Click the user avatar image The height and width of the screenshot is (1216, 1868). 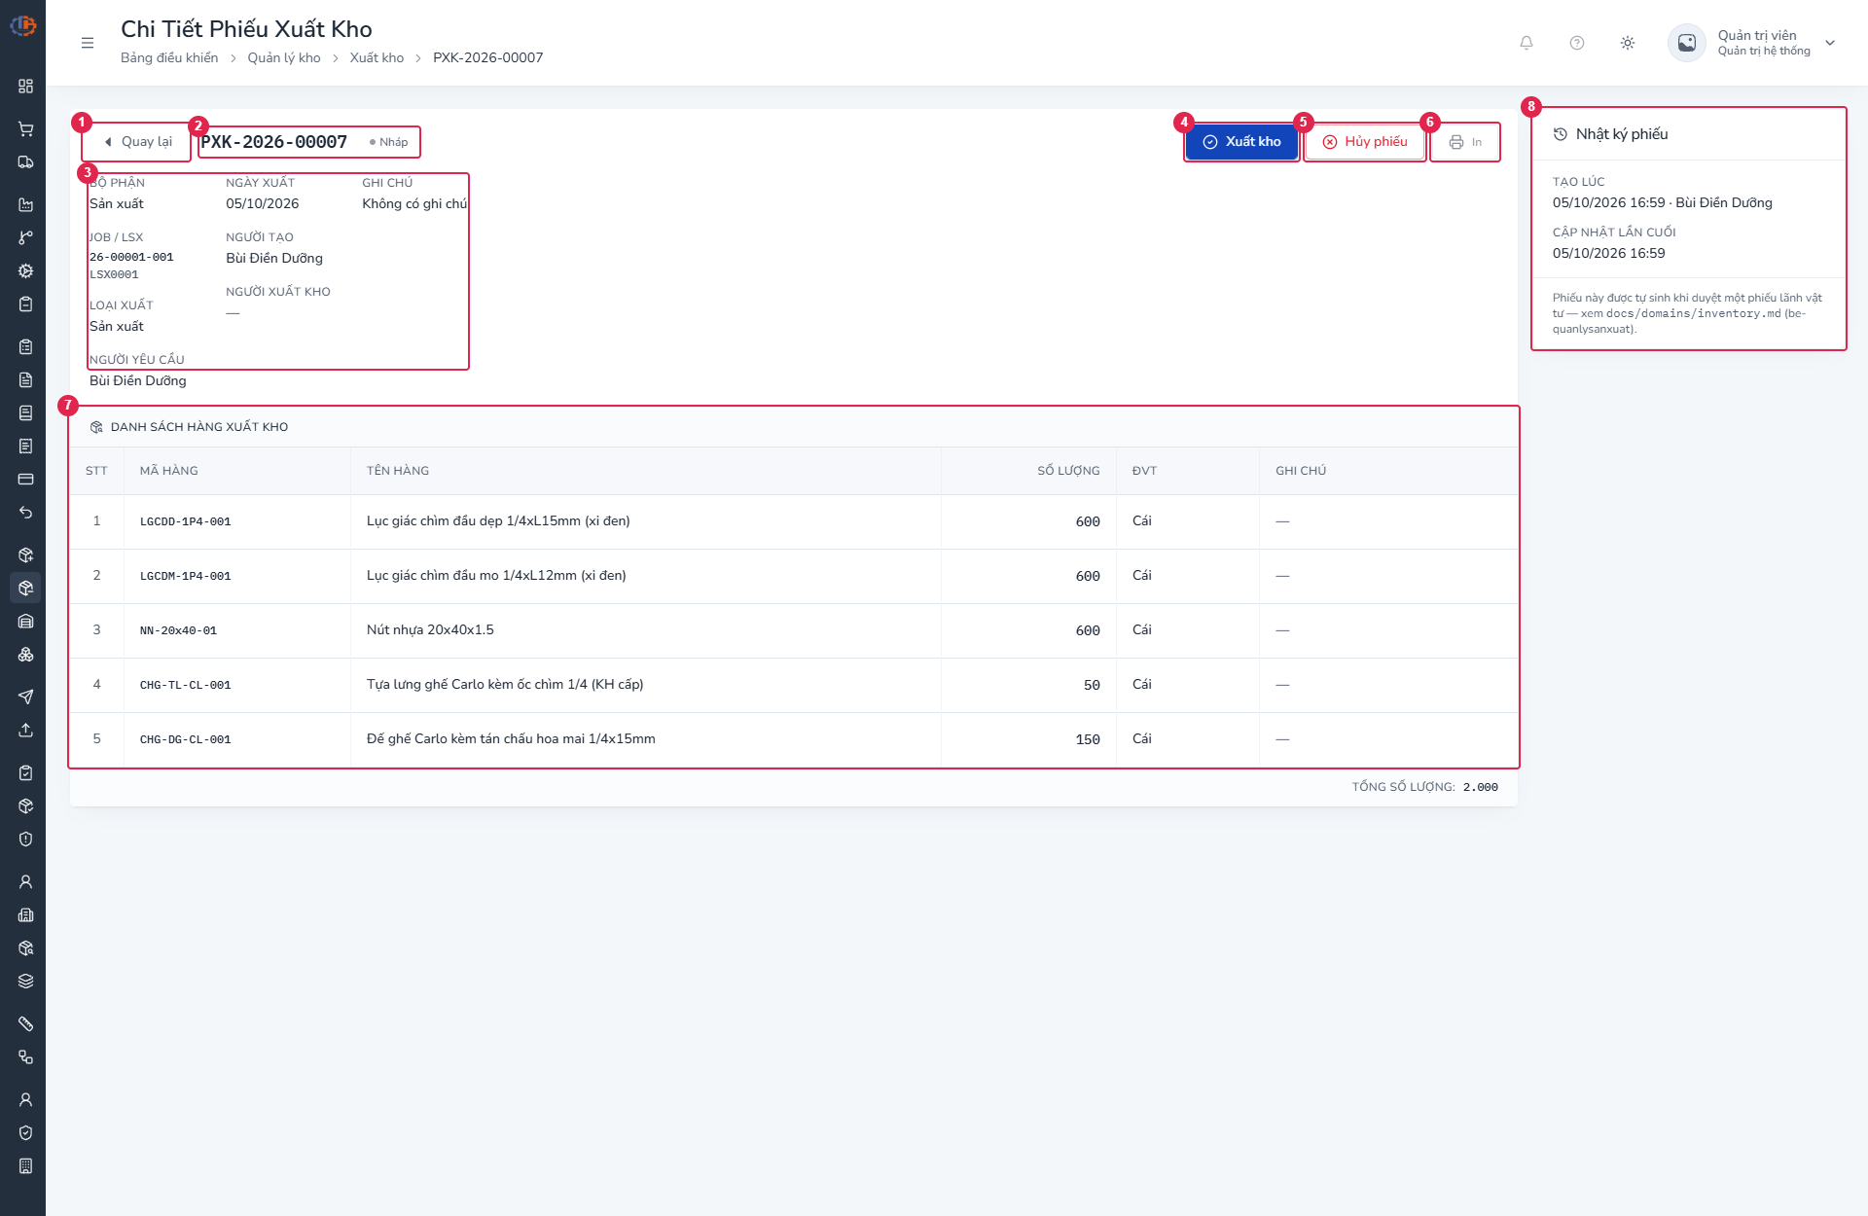[x=1687, y=43]
